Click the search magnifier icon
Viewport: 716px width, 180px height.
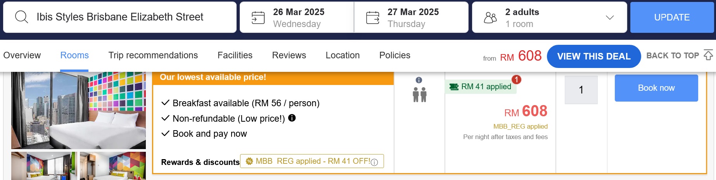(21, 17)
